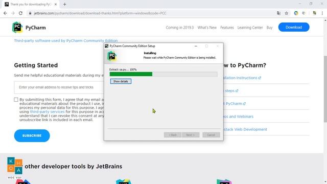Open the 'steps' external link
Viewport: 327px width, 184px height.
(x=231, y=91)
